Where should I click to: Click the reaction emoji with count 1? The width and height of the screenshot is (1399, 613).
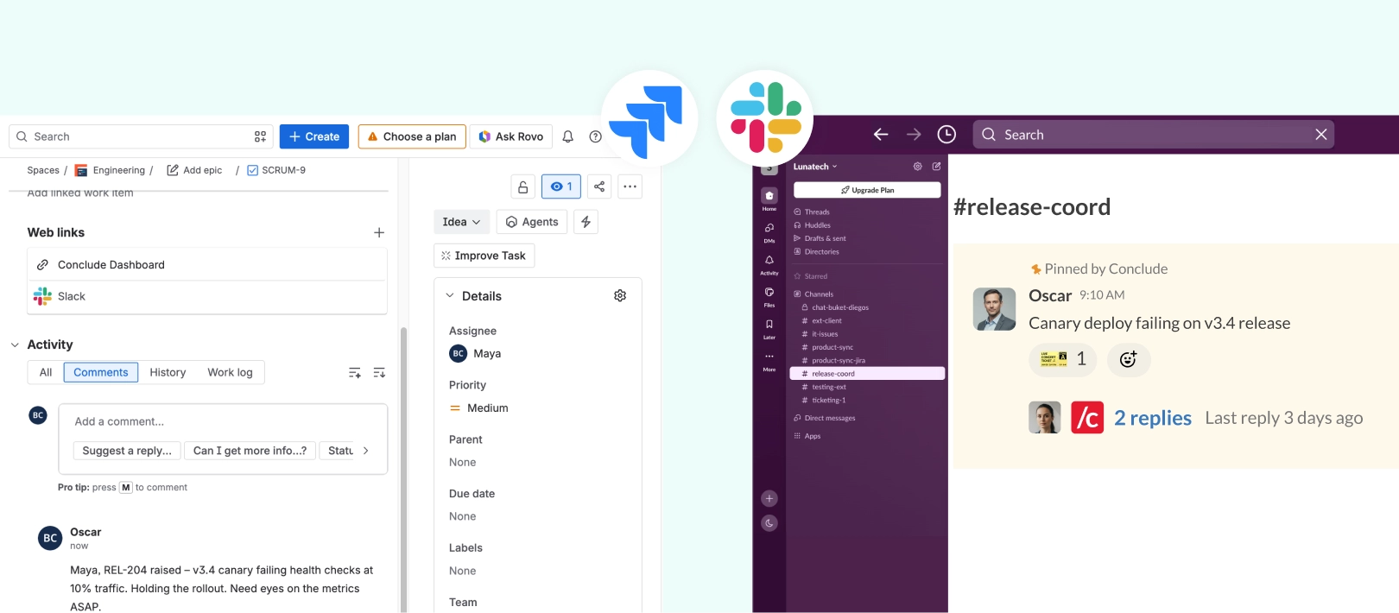click(x=1062, y=359)
